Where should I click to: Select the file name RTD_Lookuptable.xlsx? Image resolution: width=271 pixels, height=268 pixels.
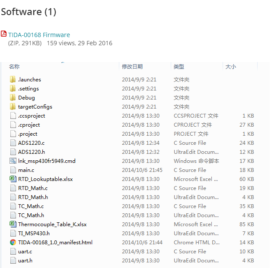pos(45,179)
